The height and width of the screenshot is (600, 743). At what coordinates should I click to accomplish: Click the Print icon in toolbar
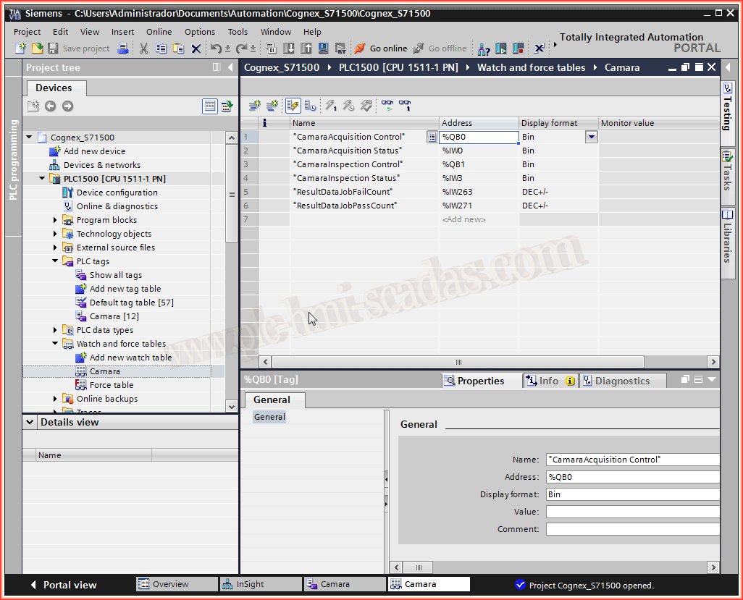(x=123, y=48)
